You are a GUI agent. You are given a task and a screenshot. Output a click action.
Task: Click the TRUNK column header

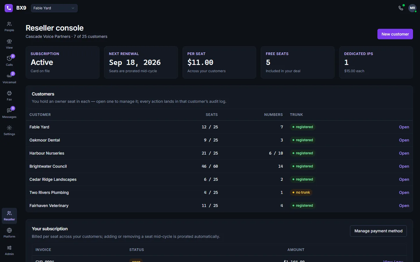pos(296,115)
